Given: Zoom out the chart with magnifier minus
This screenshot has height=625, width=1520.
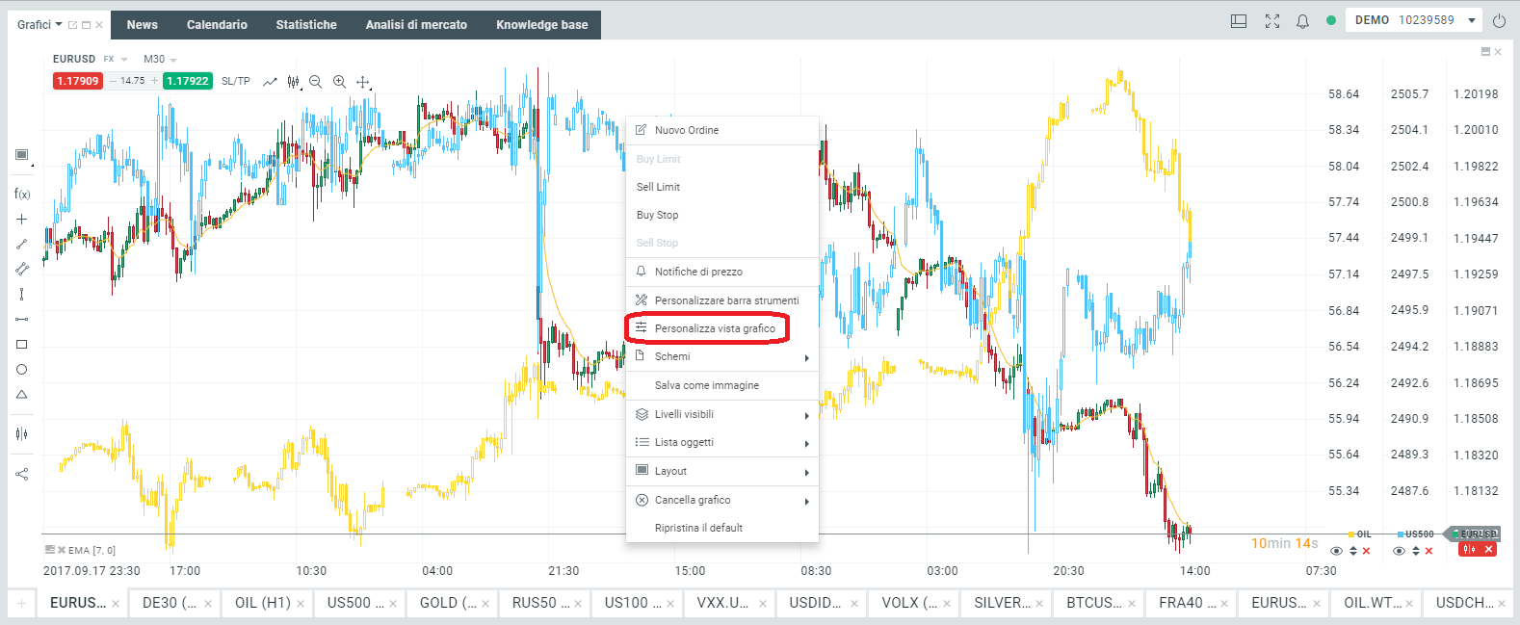Looking at the screenshot, I should coord(315,82).
